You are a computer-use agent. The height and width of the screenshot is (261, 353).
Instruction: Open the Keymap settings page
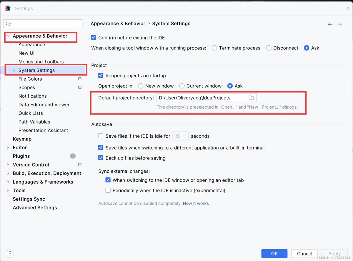point(22,139)
